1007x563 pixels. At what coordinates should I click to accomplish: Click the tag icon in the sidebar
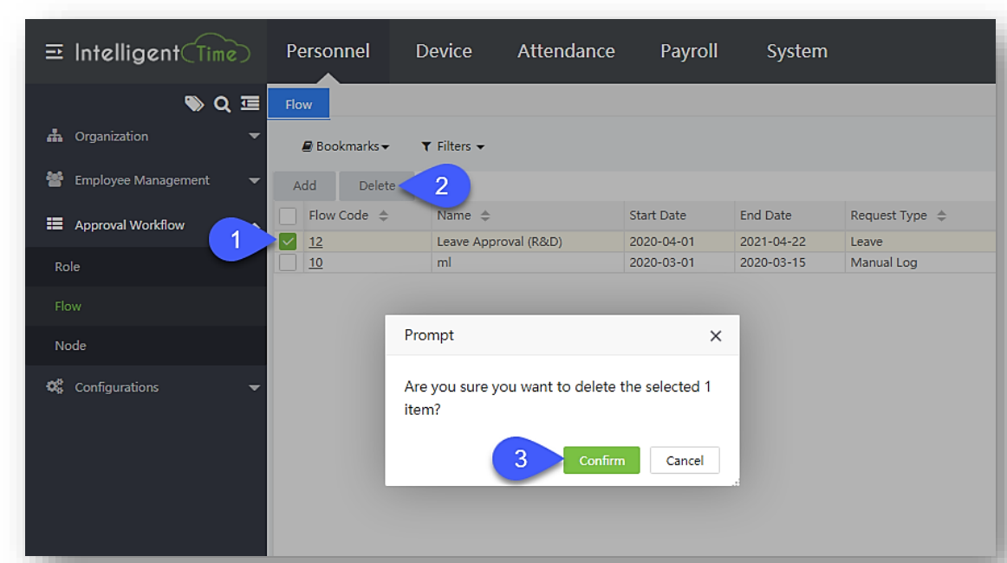click(194, 104)
